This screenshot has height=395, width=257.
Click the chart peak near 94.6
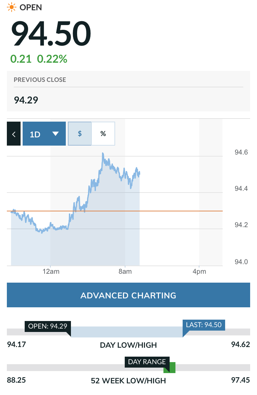point(103,154)
